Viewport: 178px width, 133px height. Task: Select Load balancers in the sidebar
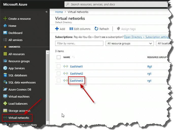[18, 104]
